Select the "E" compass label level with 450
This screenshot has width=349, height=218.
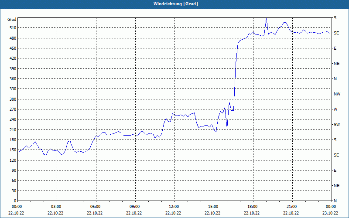[335, 48]
